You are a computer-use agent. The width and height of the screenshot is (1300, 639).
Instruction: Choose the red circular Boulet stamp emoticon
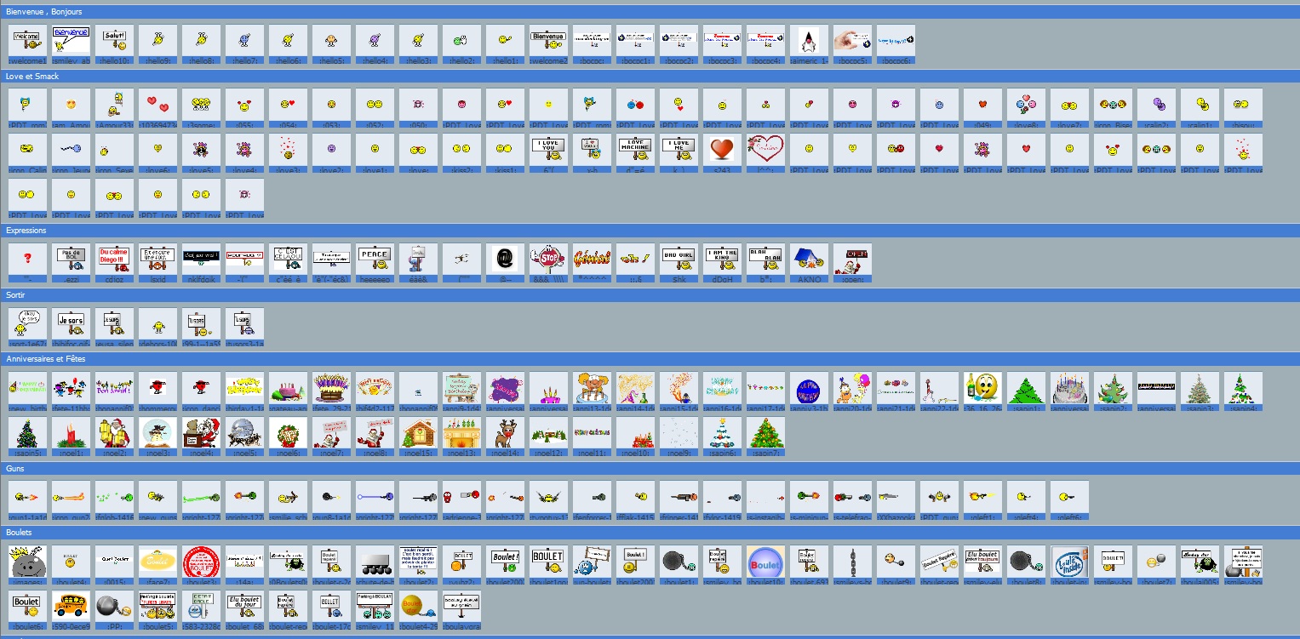tap(202, 562)
